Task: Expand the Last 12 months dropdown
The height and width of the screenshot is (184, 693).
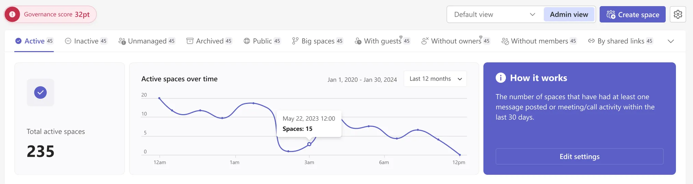Action: click(435, 79)
